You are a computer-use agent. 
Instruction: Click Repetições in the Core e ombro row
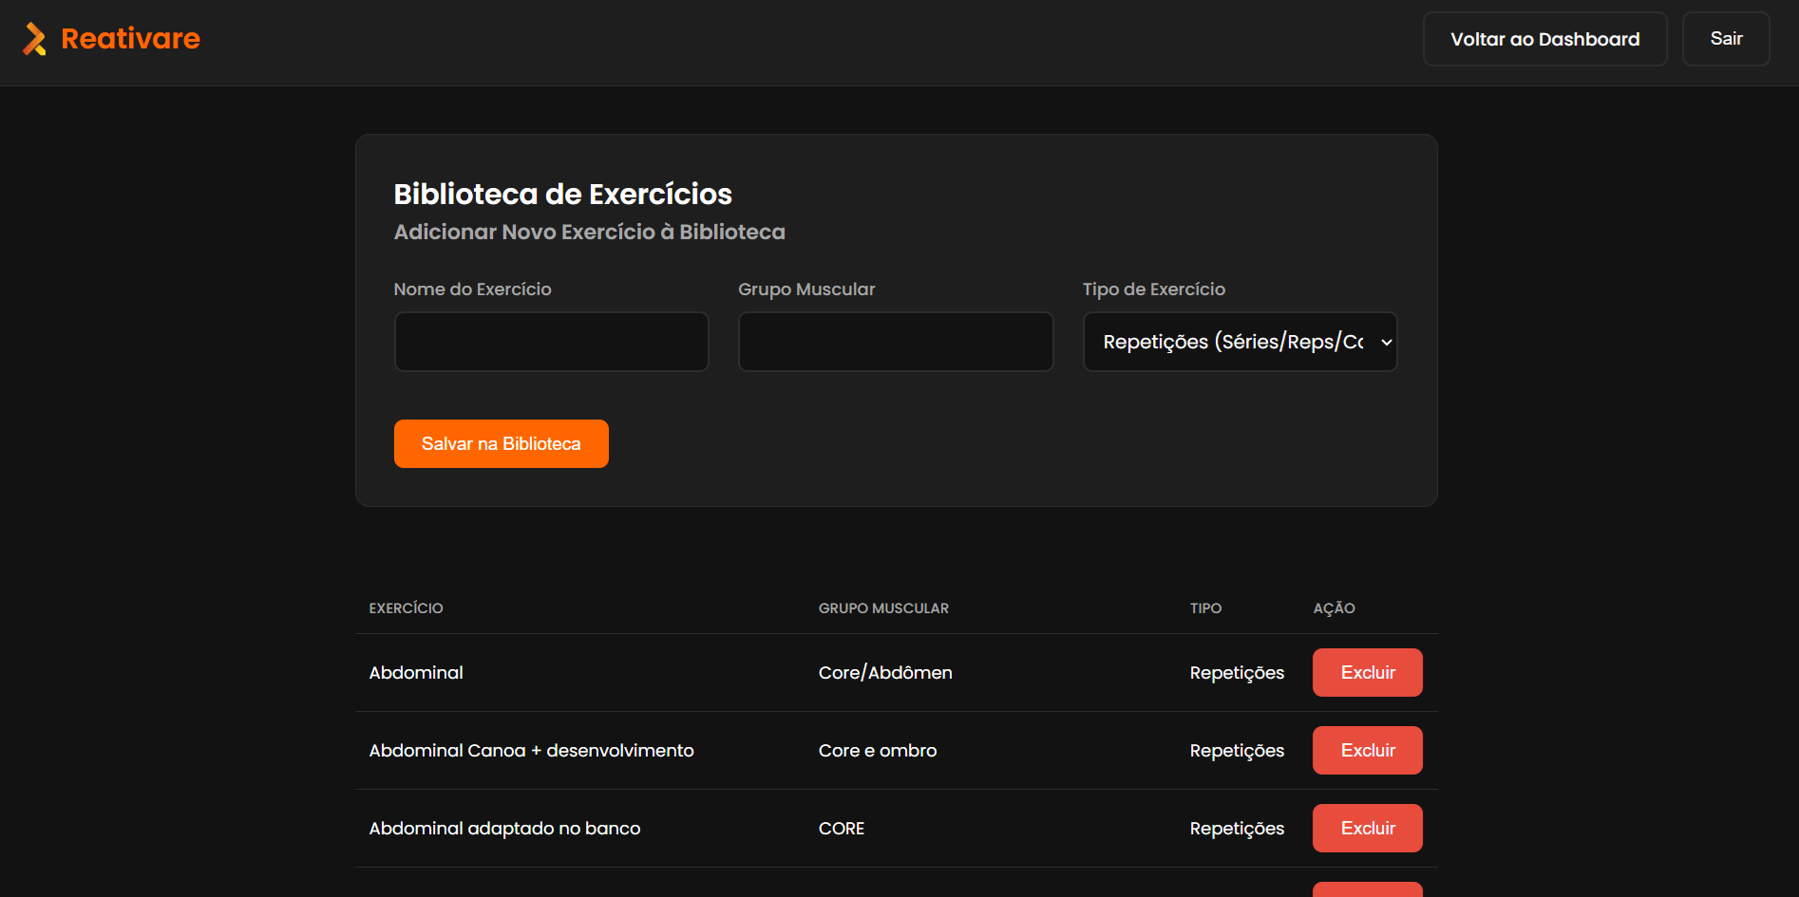[1237, 751]
